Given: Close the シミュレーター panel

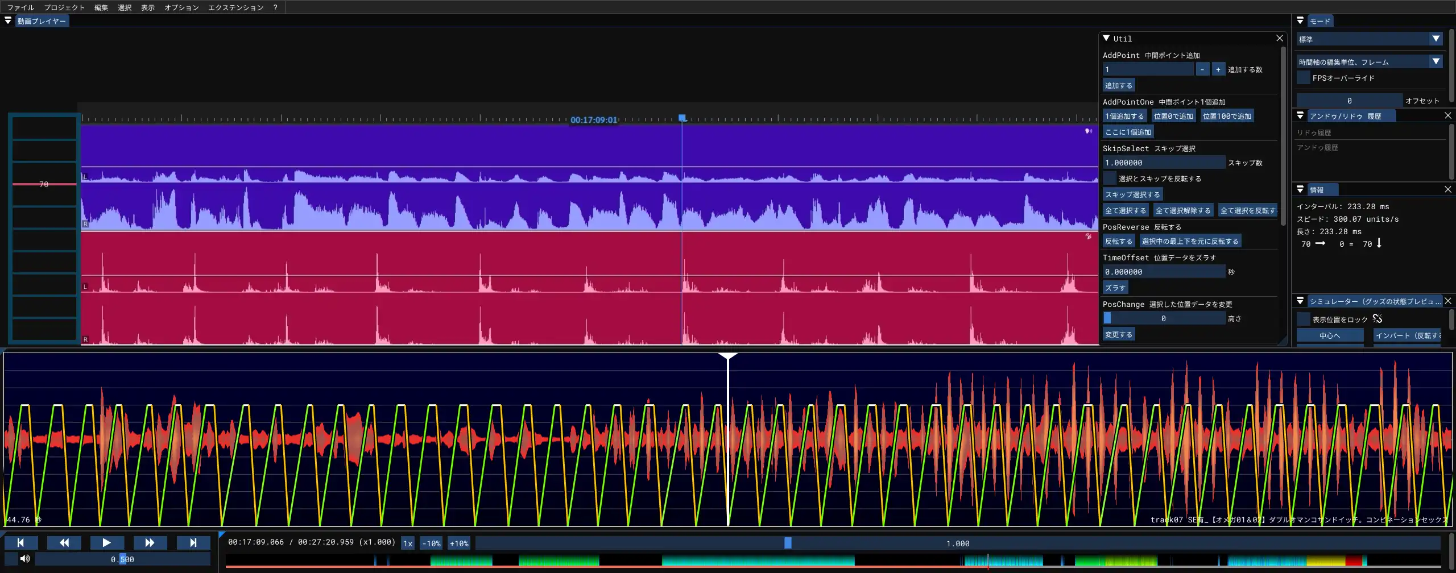Looking at the screenshot, I should [1448, 301].
